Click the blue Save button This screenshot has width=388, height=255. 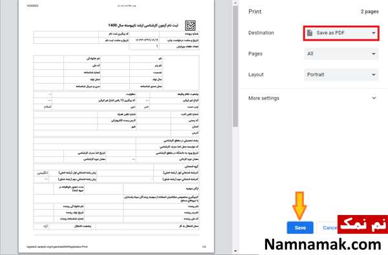point(300,228)
